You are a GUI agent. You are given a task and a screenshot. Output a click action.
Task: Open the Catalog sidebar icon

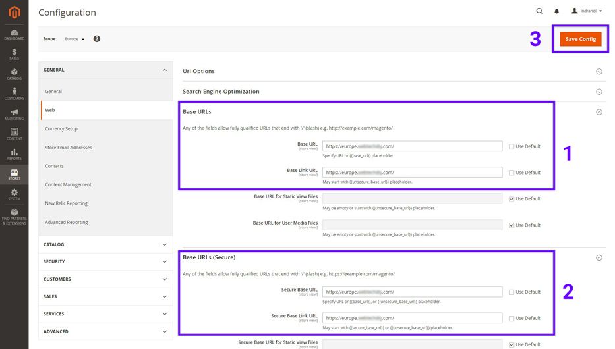coord(14,74)
